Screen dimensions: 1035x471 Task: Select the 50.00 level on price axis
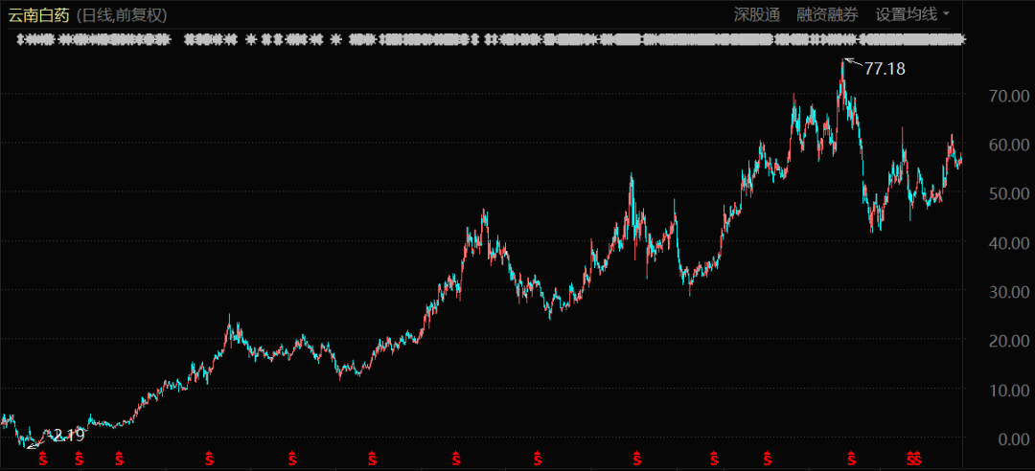pos(1008,194)
